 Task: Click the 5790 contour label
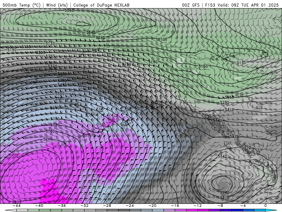coord(48,139)
